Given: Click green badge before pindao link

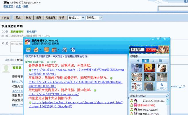Looking at the screenshot, I should tap(30, 103).
